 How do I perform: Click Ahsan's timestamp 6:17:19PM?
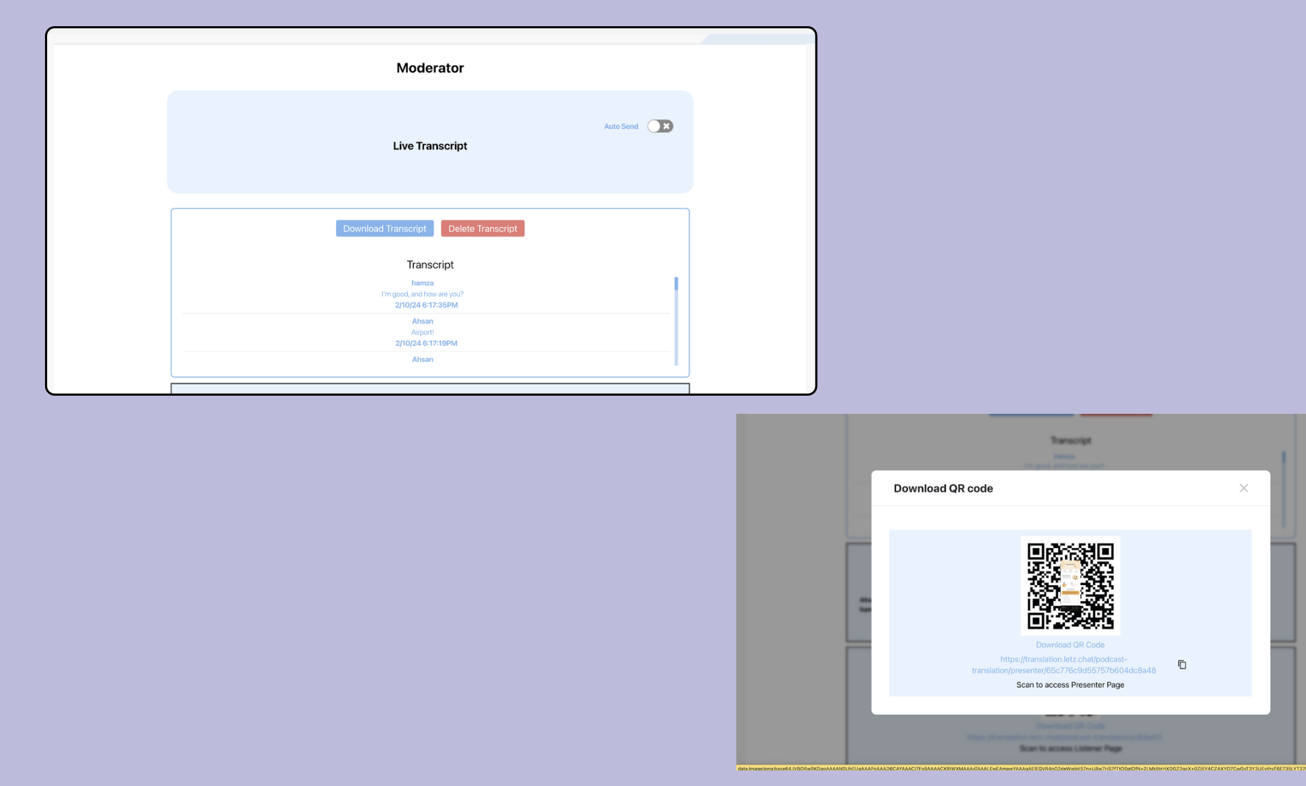click(425, 343)
